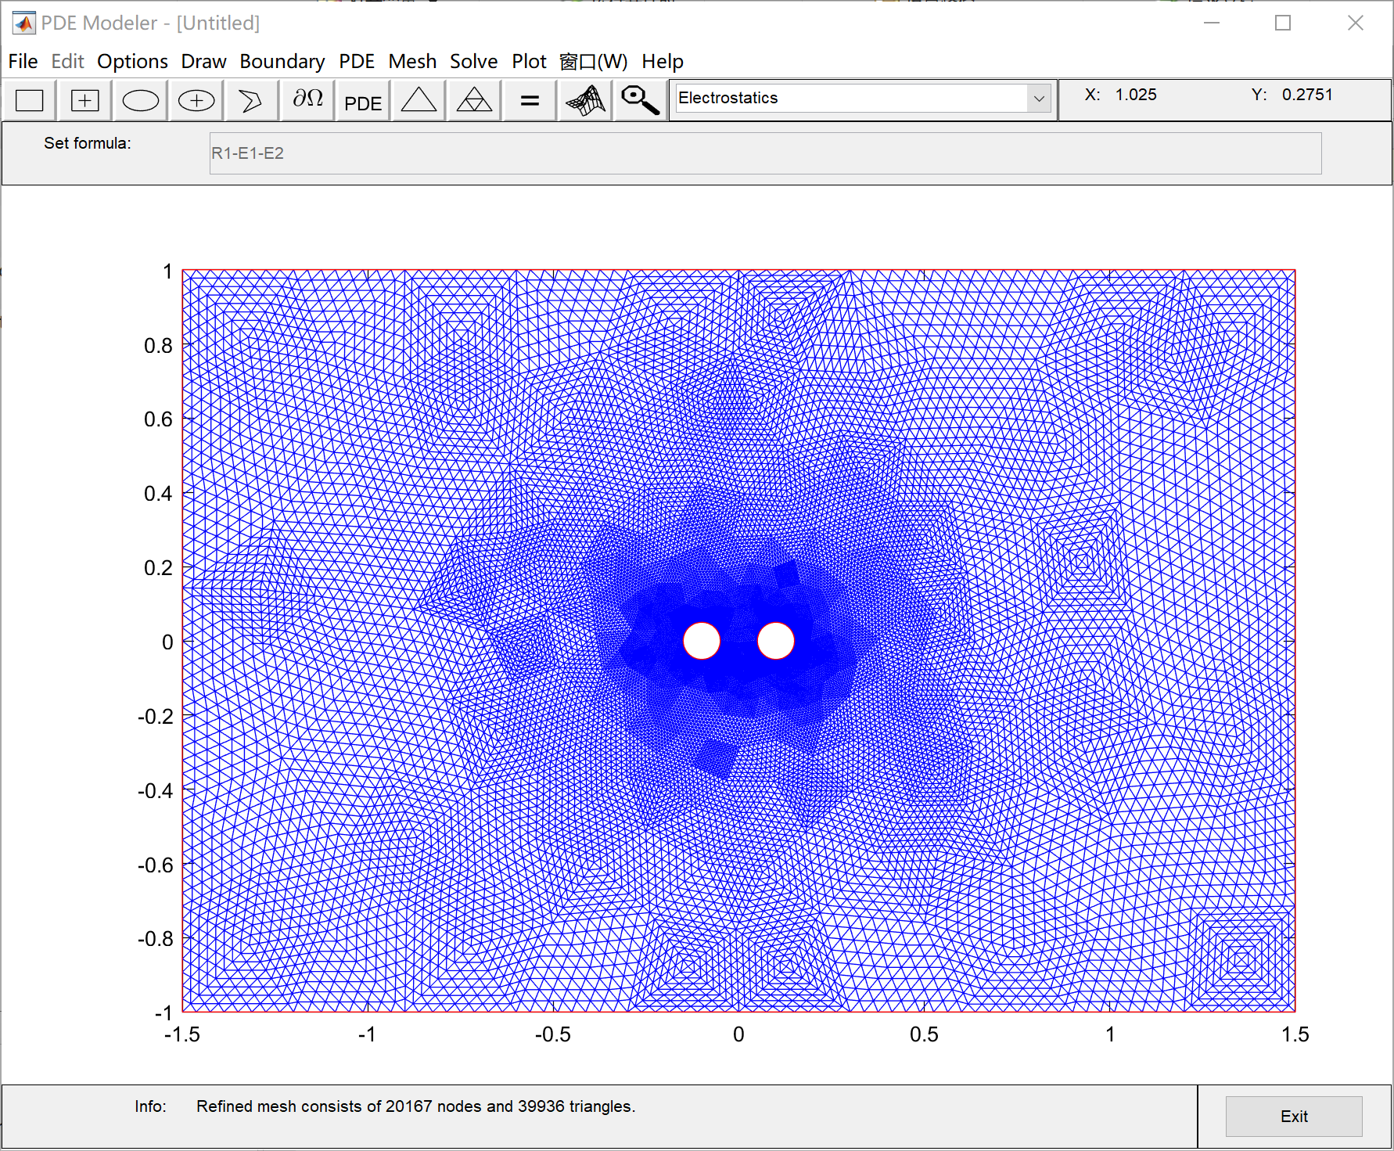Open 3D solution plot settings icon
1394x1151 pixels.
pos(584,100)
